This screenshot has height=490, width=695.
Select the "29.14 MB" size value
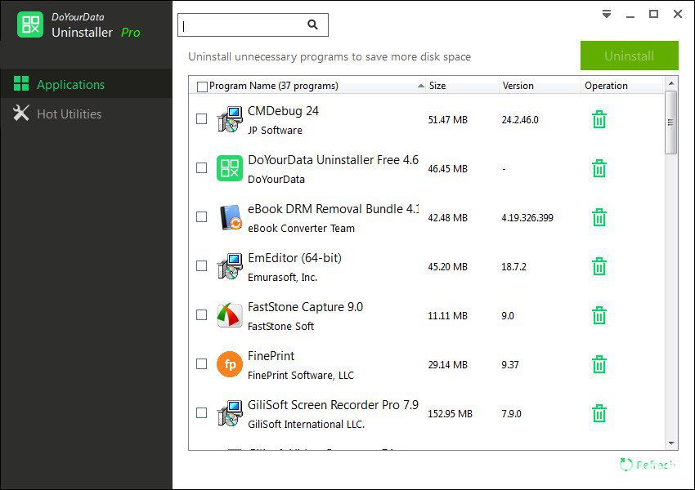point(448,365)
